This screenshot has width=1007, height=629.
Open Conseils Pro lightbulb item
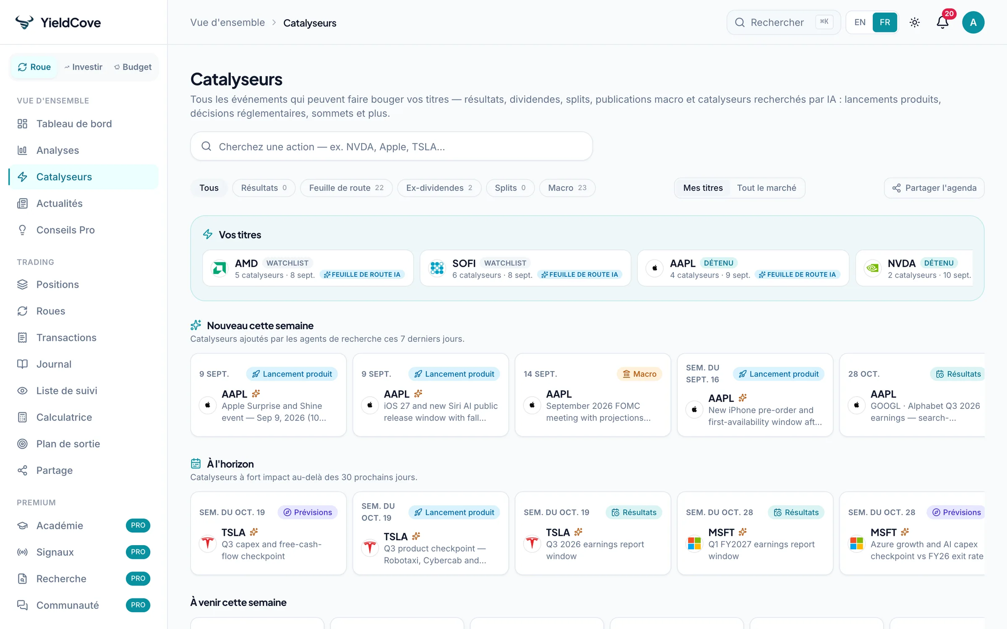[83, 230]
